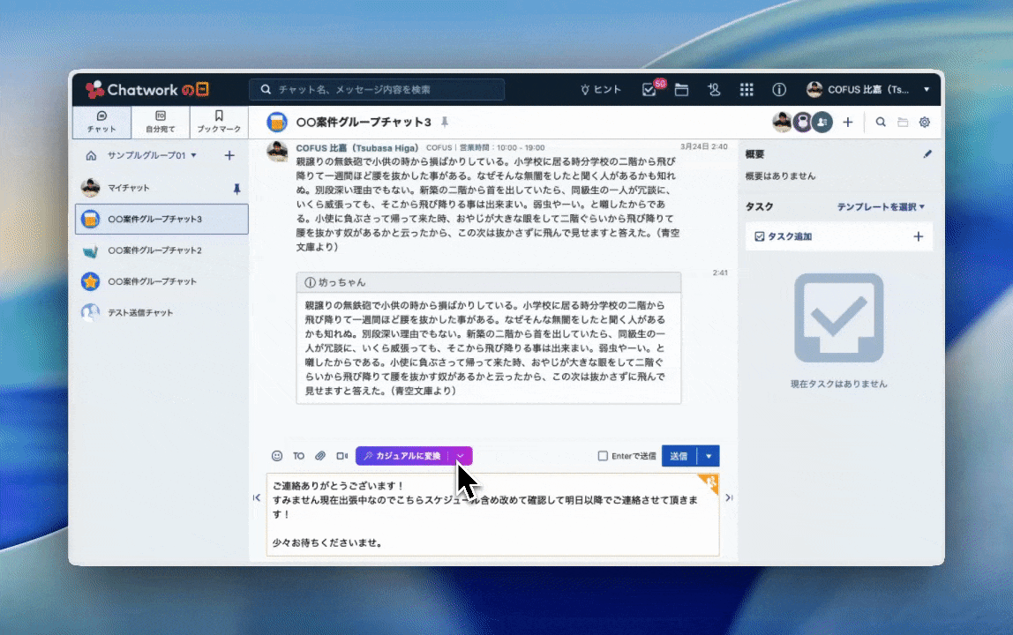Click COFUS 比嘉 profile avatar in header

814,90
